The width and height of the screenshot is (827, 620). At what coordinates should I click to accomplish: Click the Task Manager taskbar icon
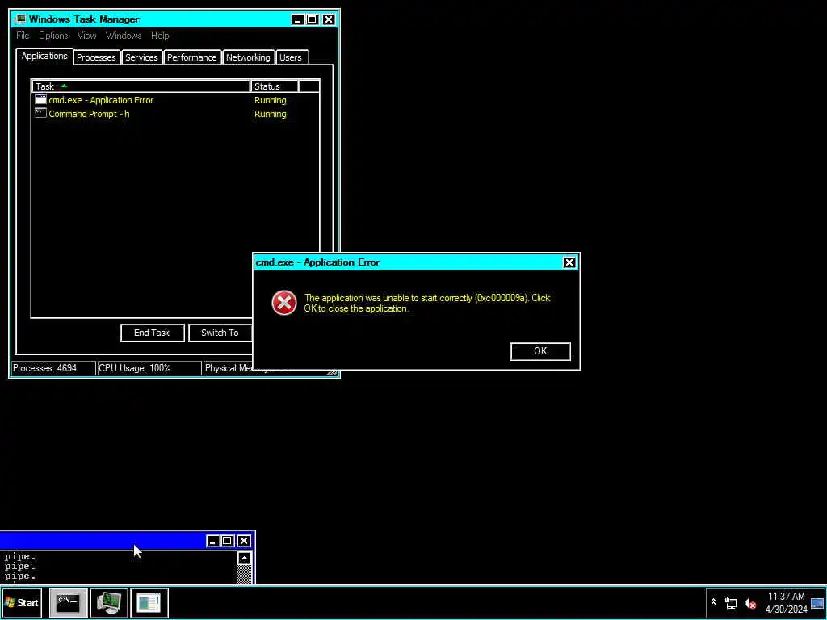(x=109, y=602)
